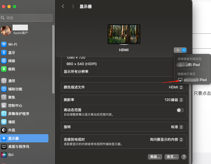Viewport: 211px width, 164px height.
Task: Click the 辅助功能 accessibility icon
Action: click(4, 89)
